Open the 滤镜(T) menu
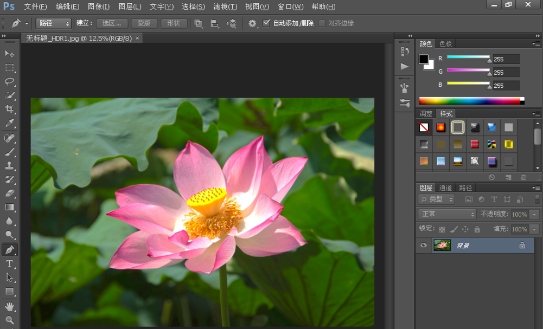The image size is (543, 329). 225,7
